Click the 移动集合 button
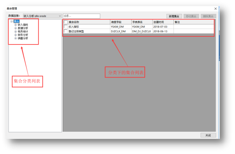The height and width of the screenshot is (154, 235). [x=191, y=16]
